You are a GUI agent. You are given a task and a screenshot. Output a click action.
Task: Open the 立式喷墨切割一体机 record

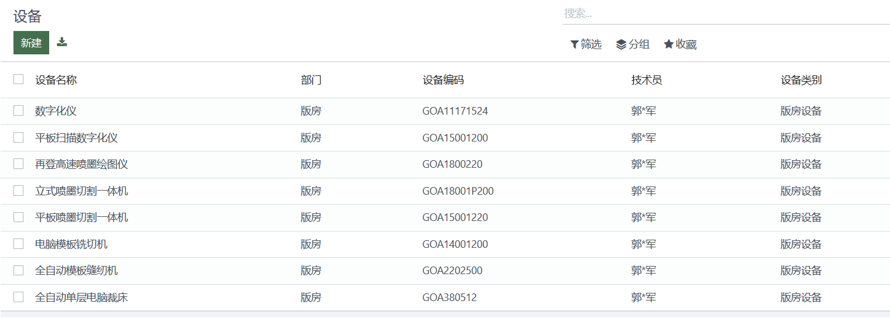click(x=81, y=191)
